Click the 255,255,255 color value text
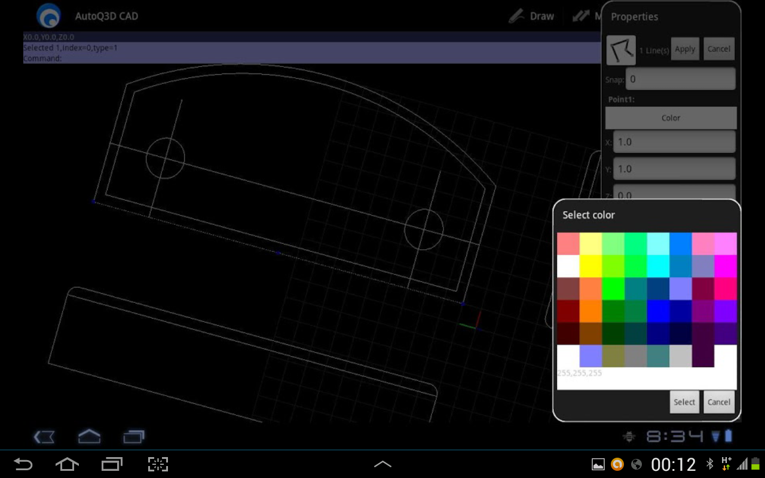The image size is (765, 478). (x=580, y=373)
